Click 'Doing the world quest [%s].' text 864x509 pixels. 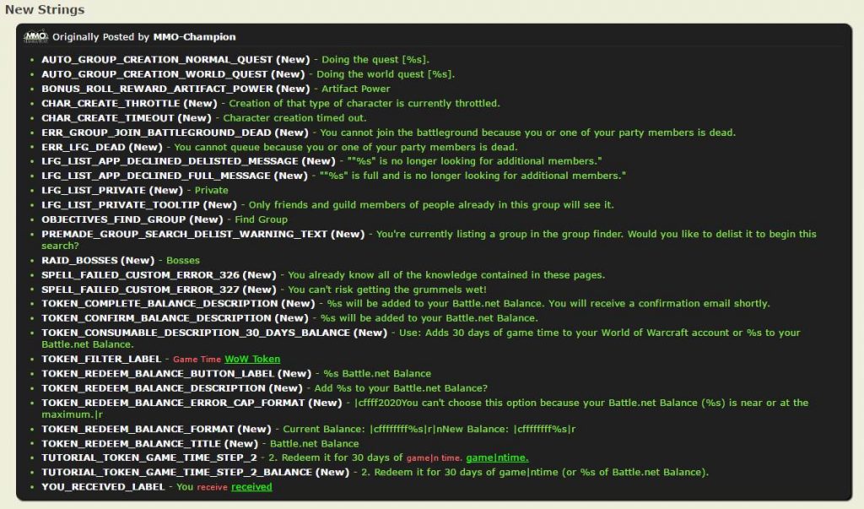pyautogui.click(x=386, y=74)
